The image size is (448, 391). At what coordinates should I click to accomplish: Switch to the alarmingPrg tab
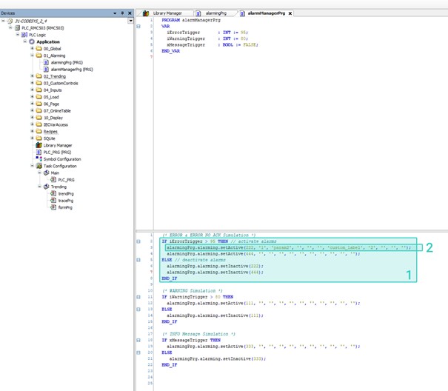coord(215,13)
